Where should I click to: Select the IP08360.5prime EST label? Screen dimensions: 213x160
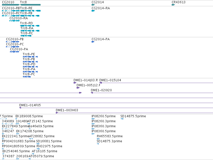point(104,131)
